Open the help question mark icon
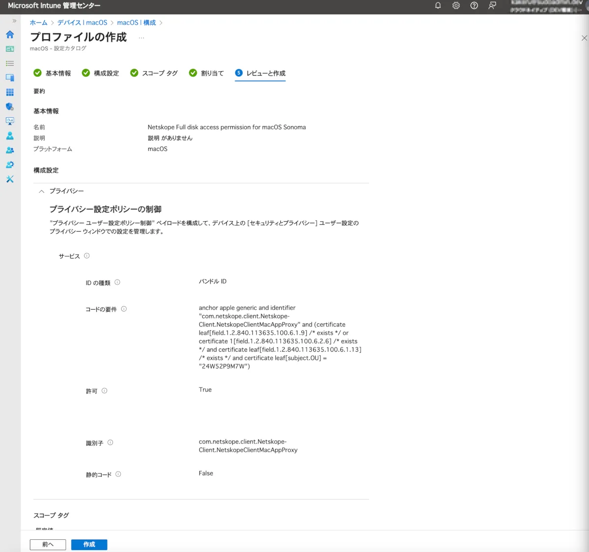589x552 pixels. pyautogui.click(x=474, y=5)
